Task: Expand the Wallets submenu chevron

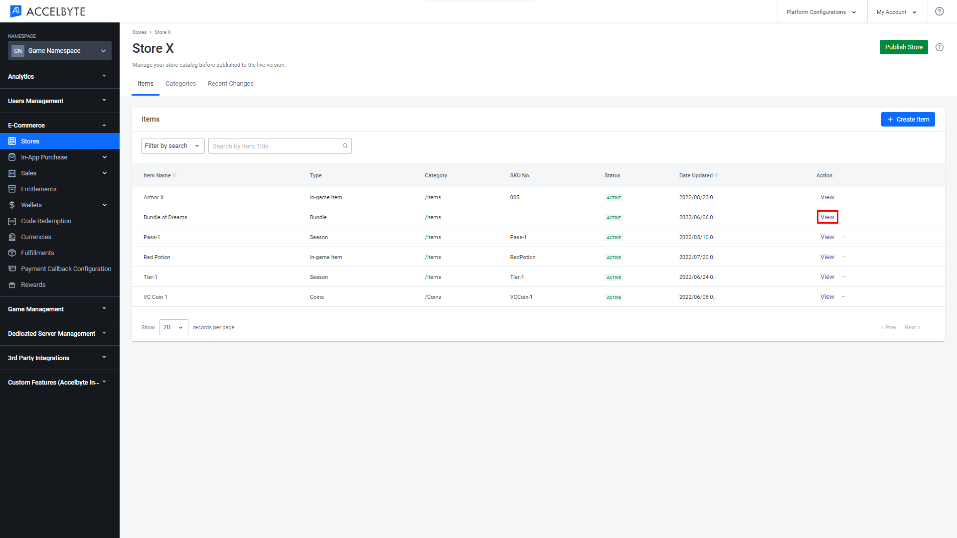Action: point(105,205)
